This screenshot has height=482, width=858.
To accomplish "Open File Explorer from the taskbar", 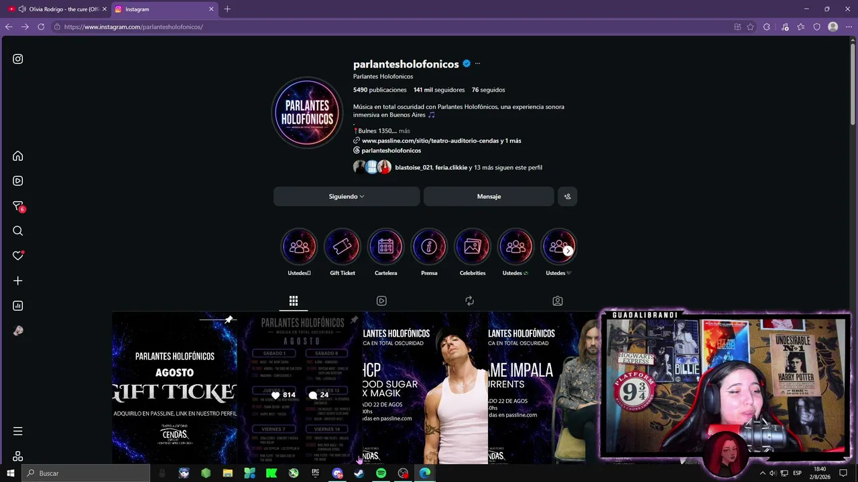I will (x=228, y=473).
